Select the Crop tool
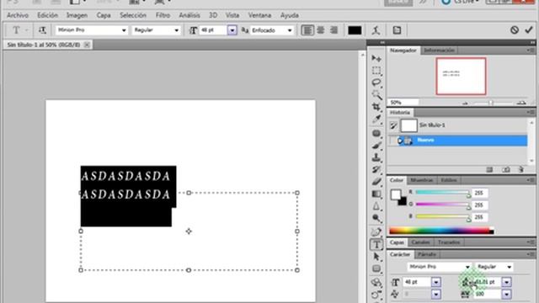This screenshot has height=303, width=539. (376, 107)
